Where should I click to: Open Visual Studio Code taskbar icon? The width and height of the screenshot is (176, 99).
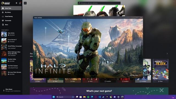pos(100,97)
